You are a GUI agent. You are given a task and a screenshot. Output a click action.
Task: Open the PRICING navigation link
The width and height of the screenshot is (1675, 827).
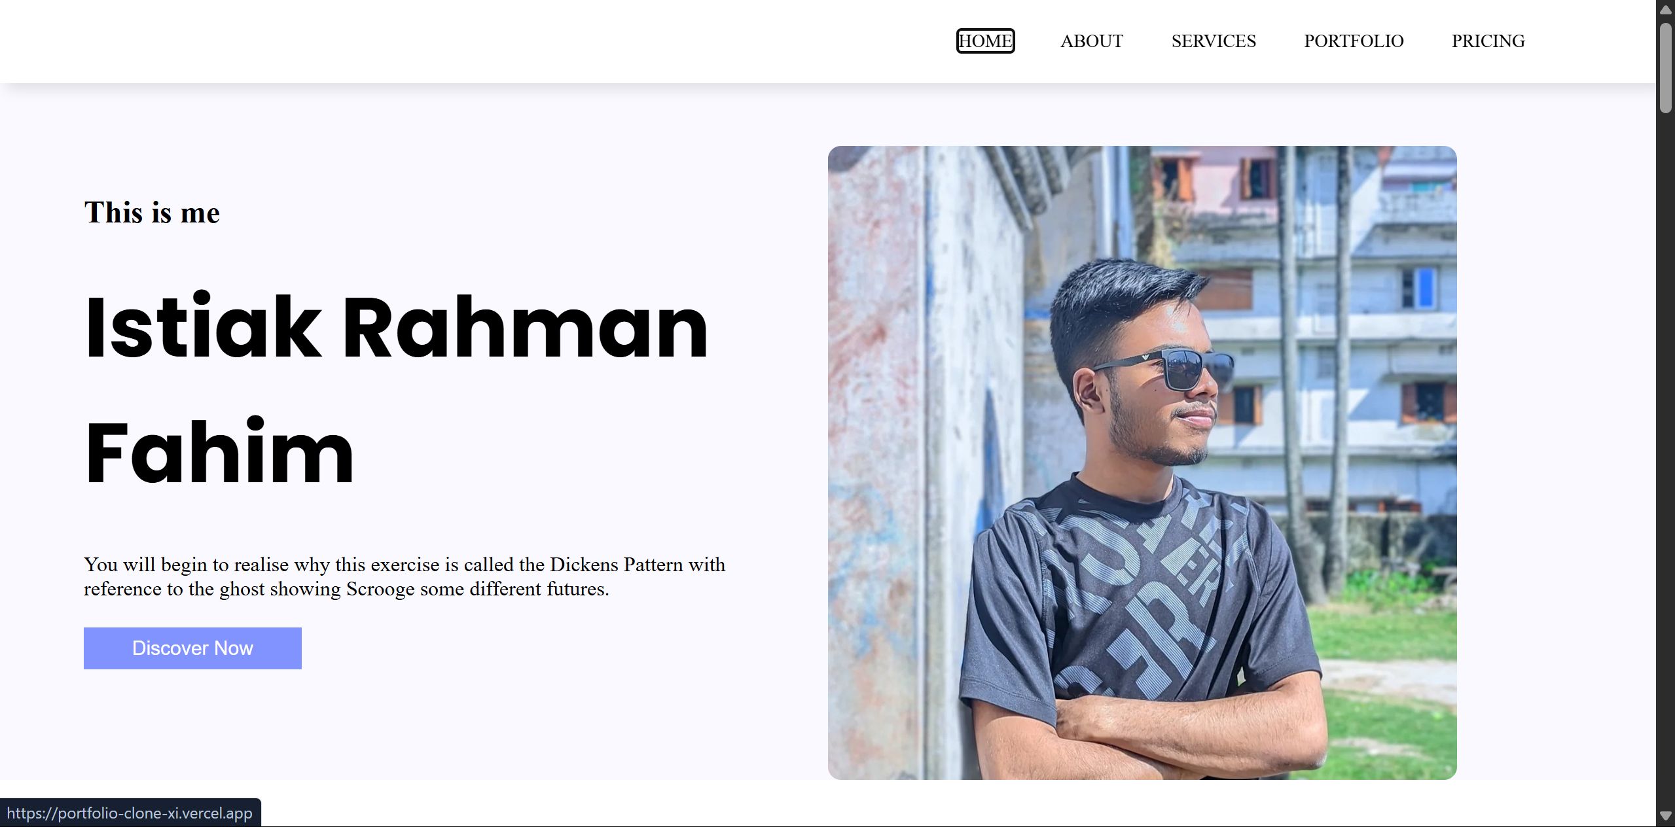[1488, 41]
